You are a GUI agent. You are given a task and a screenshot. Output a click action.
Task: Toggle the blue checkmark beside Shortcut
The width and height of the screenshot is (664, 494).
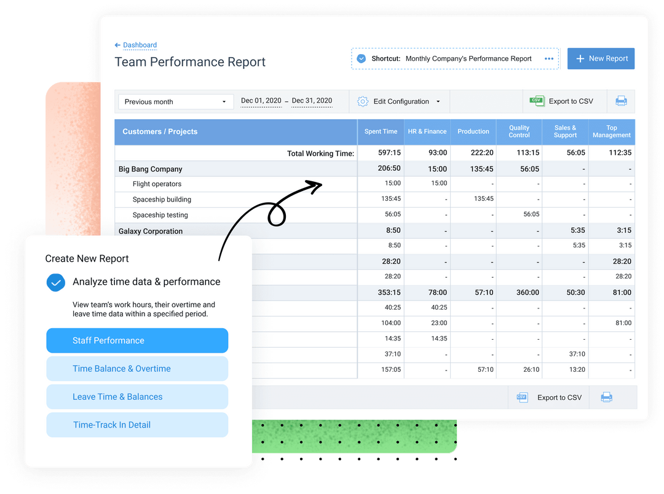coord(362,58)
